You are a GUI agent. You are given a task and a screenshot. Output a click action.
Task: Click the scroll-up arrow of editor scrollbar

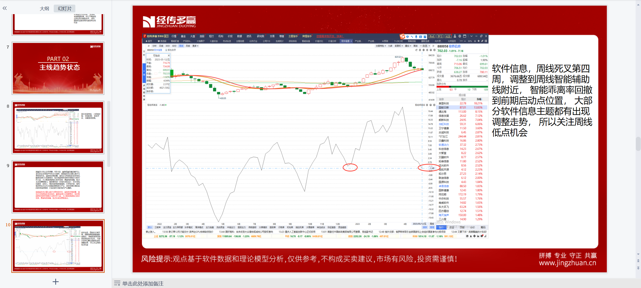pyautogui.click(x=638, y=5)
